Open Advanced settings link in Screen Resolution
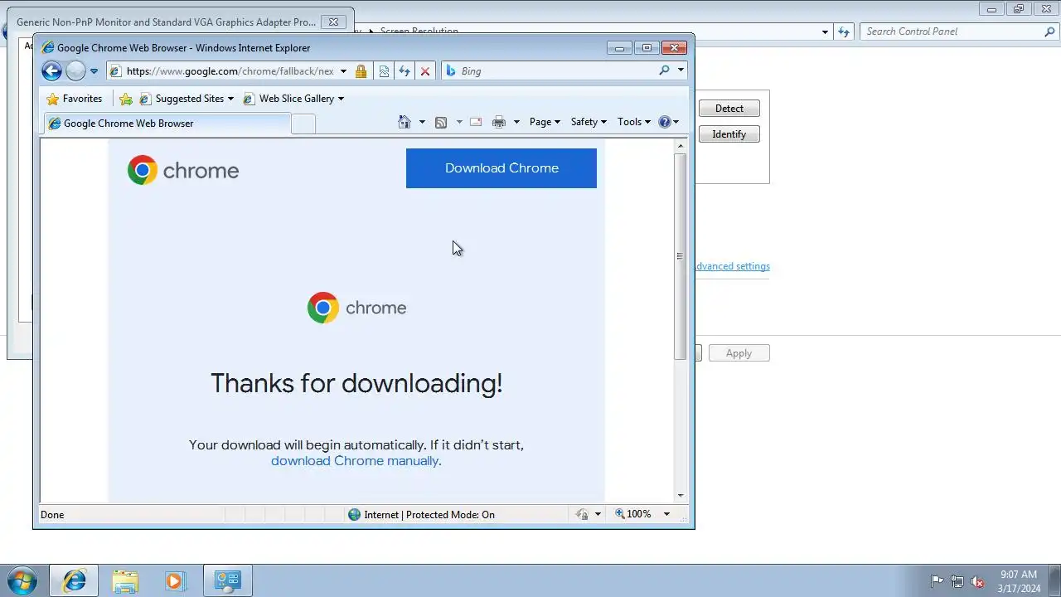The image size is (1061, 597). click(733, 266)
